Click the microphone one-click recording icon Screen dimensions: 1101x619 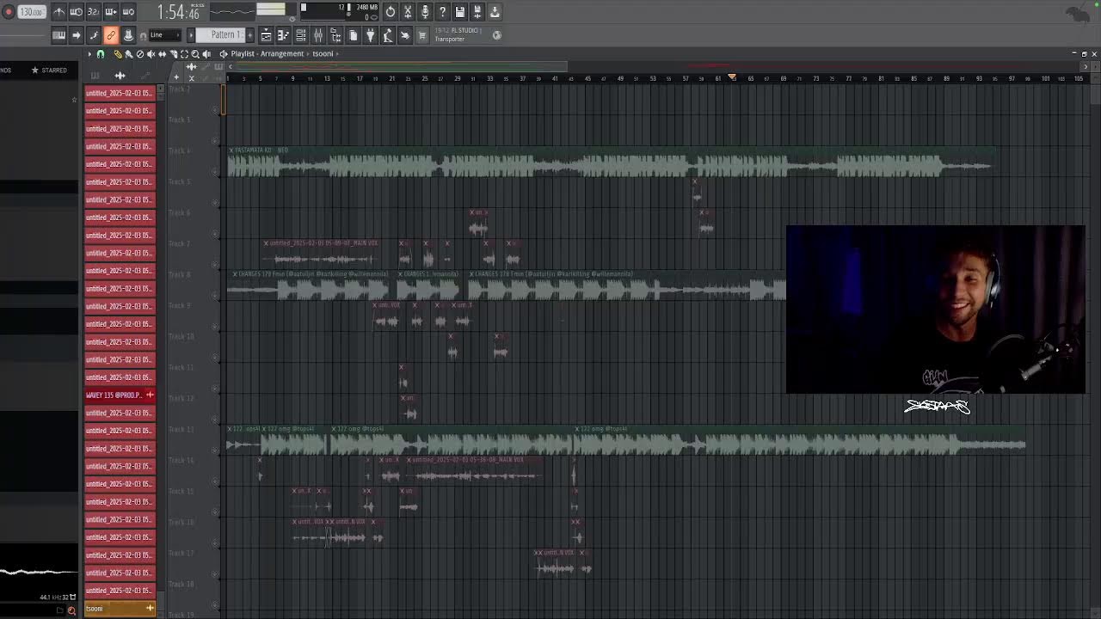pos(425,12)
